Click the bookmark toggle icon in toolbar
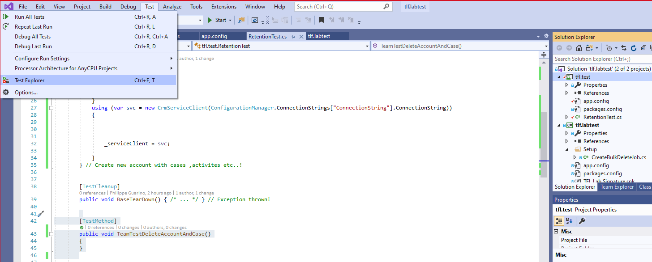This screenshot has height=262, width=652. [x=321, y=20]
